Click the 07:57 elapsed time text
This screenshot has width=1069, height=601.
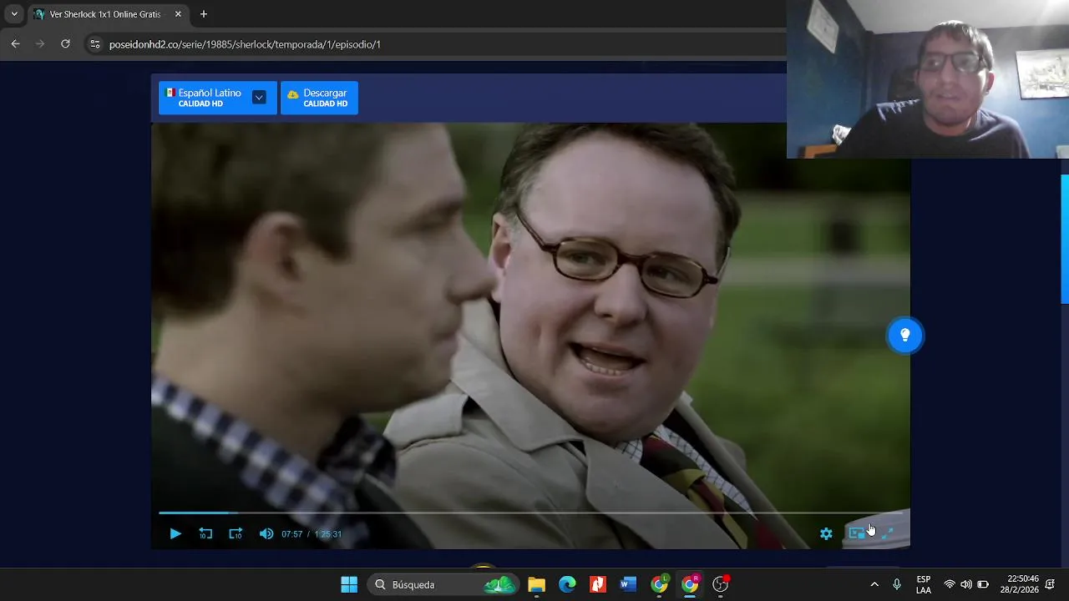pos(291,534)
